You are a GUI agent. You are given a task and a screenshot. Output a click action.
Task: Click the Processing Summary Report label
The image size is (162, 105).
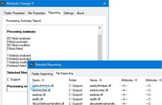(23, 21)
